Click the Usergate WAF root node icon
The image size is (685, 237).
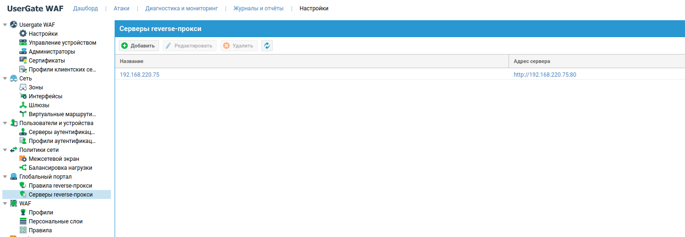point(13,25)
